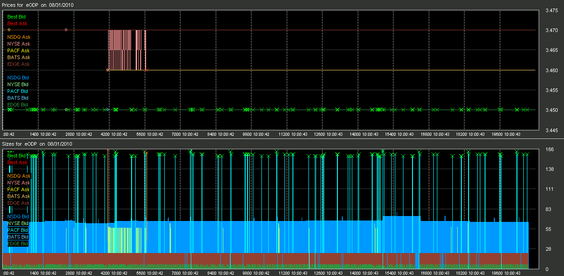Viewport: 564px width, 276px height.
Task: Select the 83 size axis value
Action: pos(548,209)
